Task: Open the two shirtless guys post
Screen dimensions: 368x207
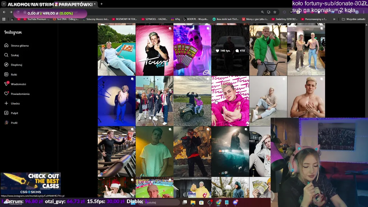Action: click(306, 50)
